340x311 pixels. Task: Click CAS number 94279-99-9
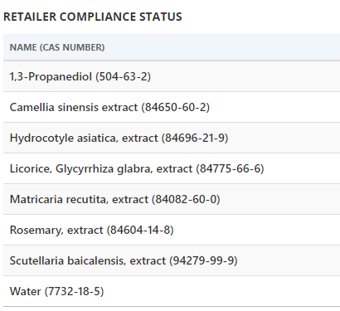[x=203, y=260]
